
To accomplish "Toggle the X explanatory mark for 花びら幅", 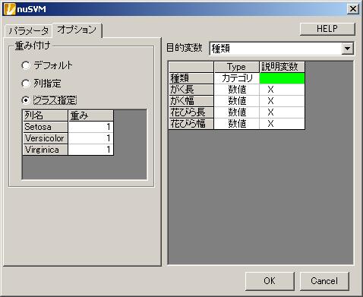I will (282, 124).
